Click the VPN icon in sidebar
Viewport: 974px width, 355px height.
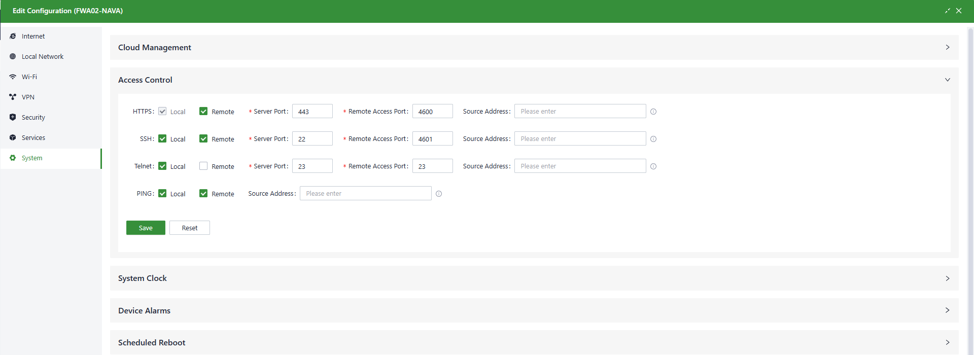pyautogui.click(x=13, y=97)
